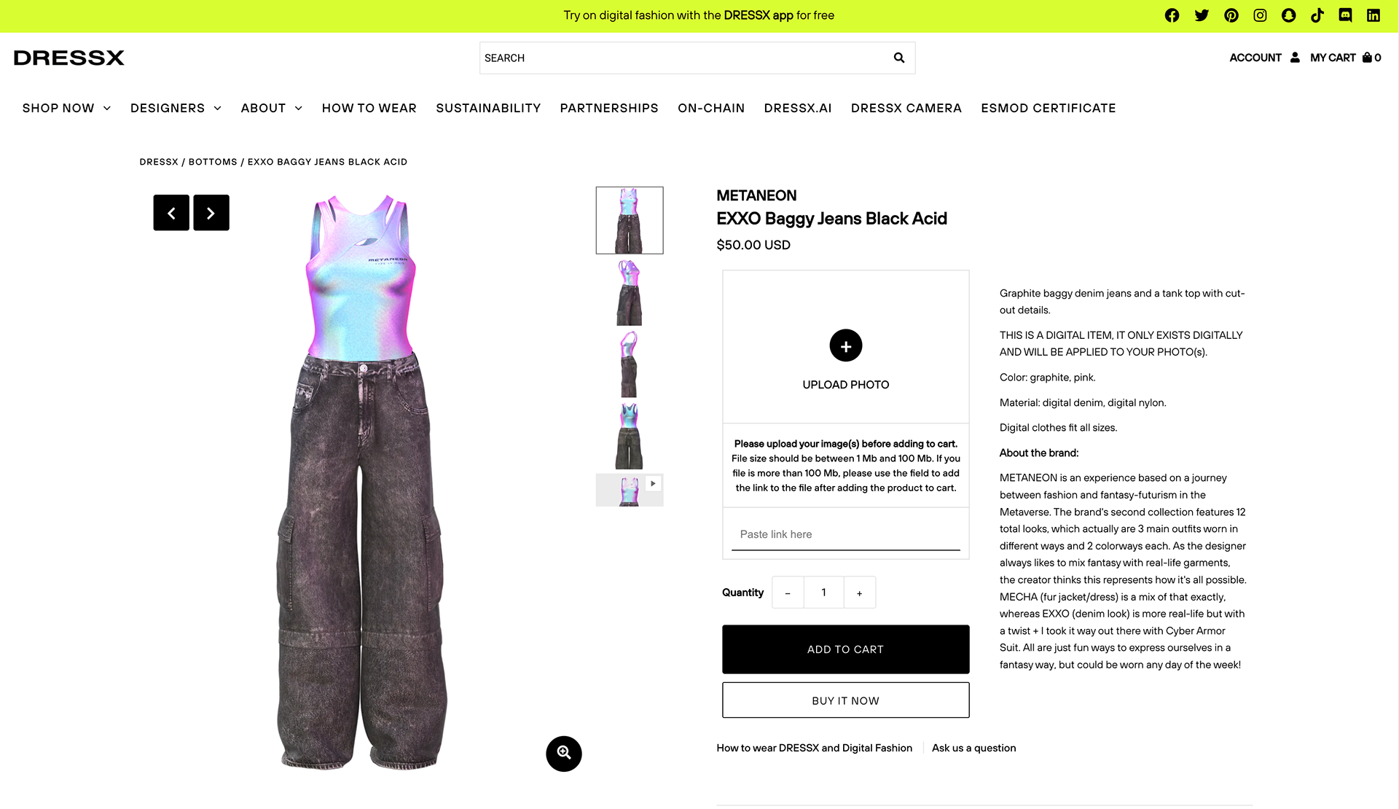Click the ADD TO CART button

point(846,649)
